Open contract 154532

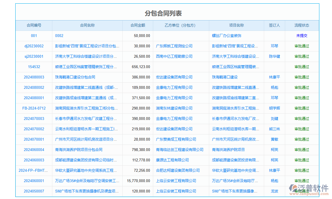pyautogui.click(x=34, y=67)
